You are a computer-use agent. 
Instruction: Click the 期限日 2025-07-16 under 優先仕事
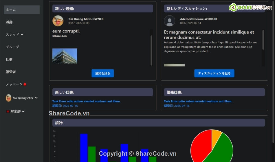(x=177, y=106)
